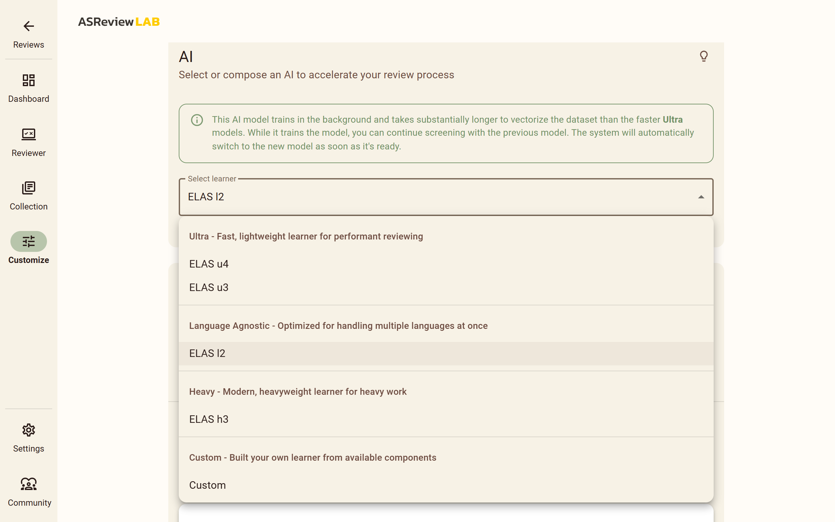Click the lightbulb tips icon in the AI card

click(704, 56)
